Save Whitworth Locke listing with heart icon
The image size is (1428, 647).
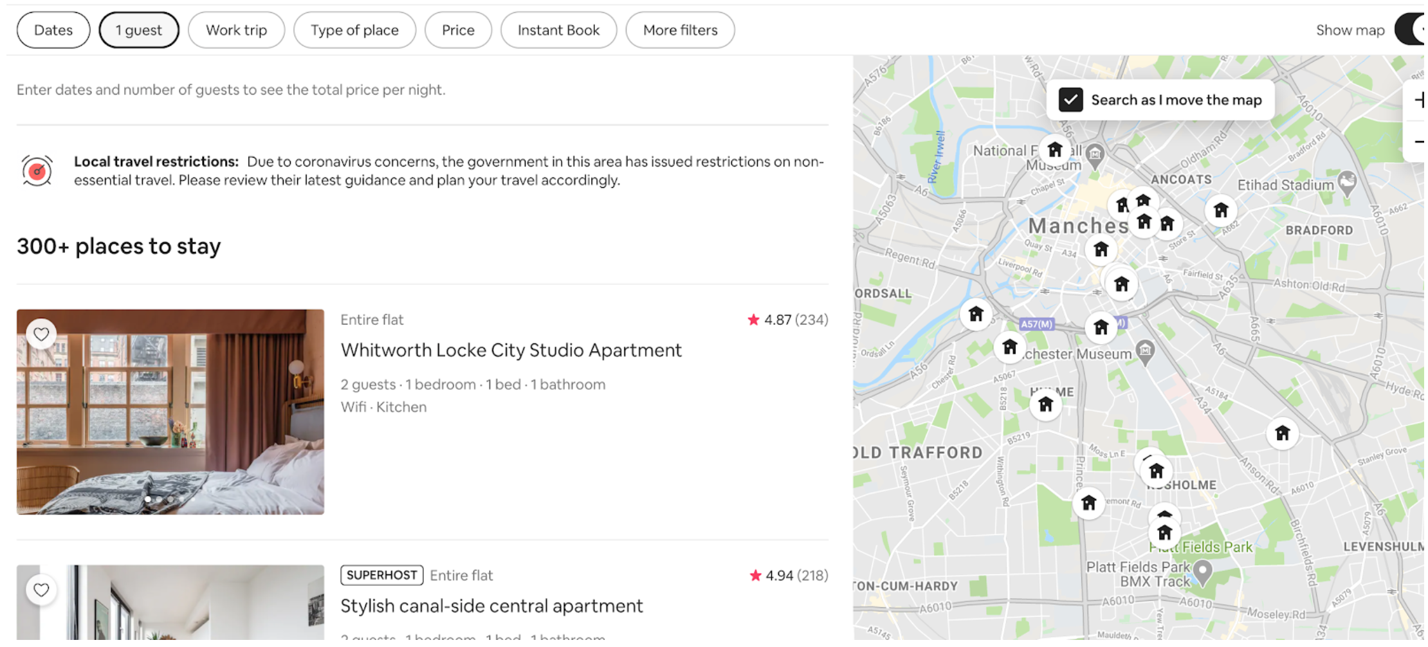(41, 334)
